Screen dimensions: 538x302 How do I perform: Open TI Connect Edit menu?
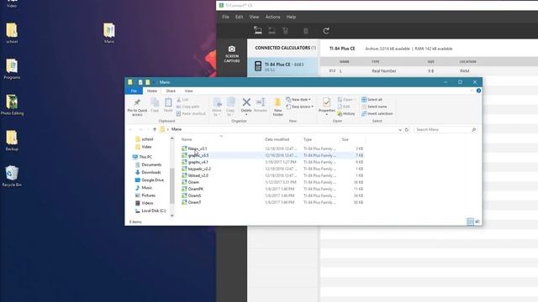click(x=239, y=17)
